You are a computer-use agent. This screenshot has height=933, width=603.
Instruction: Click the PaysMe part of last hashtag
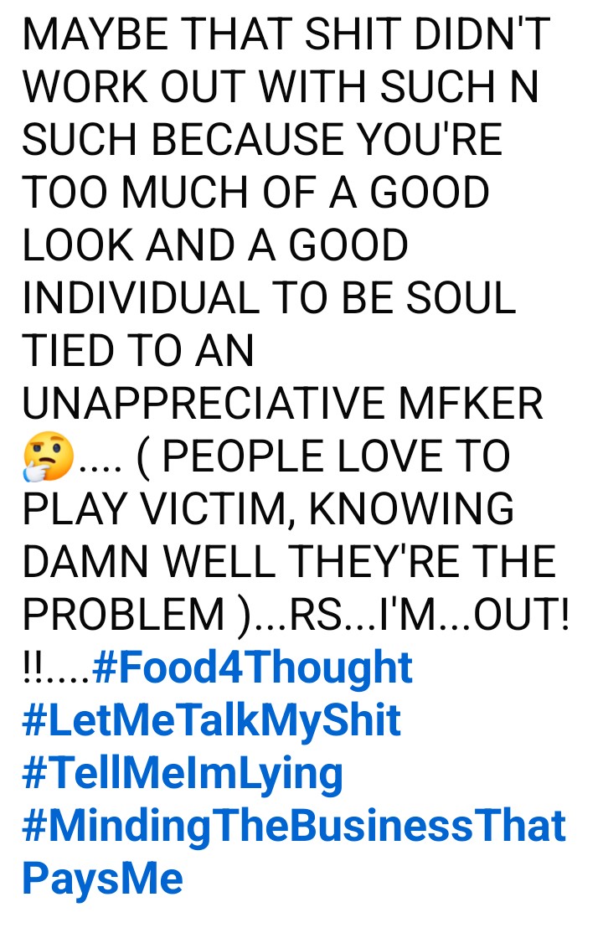[x=102, y=880]
